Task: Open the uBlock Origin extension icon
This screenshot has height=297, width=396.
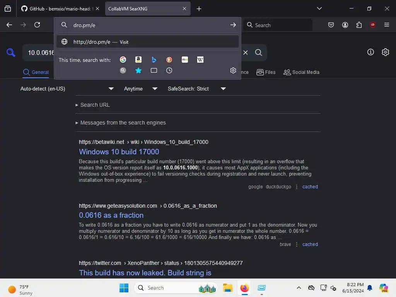Action: [372, 24]
